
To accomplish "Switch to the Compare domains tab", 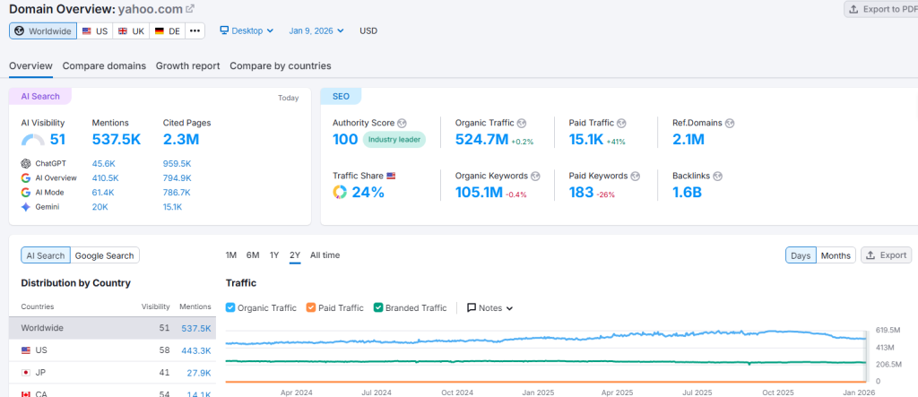I will pos(104,66).
